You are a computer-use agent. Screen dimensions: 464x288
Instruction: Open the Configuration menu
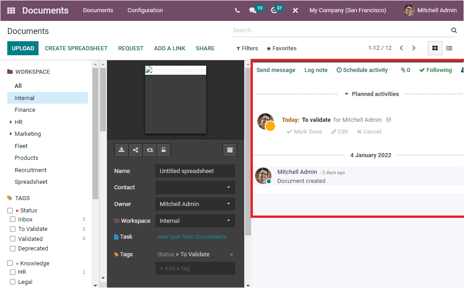145,10
